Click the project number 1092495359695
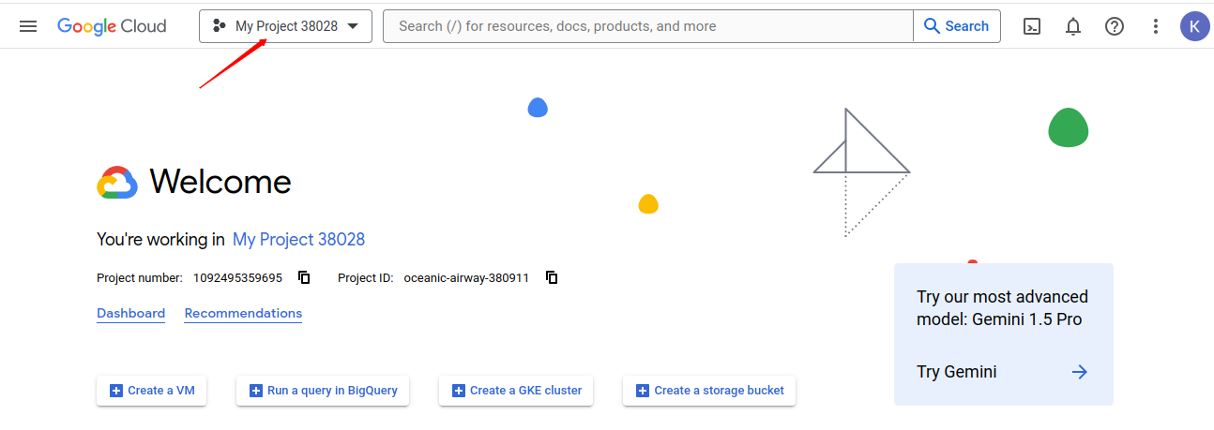The height and width of the screenshot is (430, 1214). (x=237, y=277)
